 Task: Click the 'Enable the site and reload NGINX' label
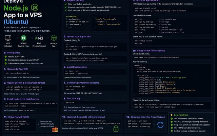(x=146, y=100)
